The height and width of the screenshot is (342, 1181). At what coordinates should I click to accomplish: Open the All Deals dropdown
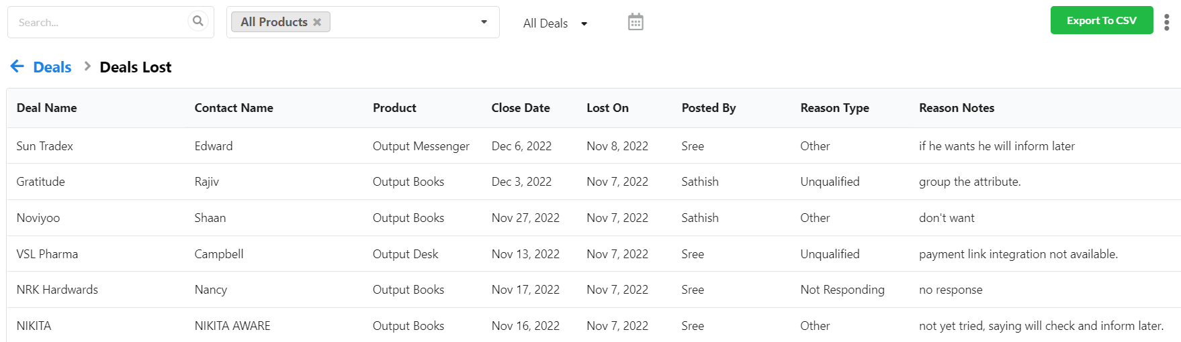pos(555,23)
